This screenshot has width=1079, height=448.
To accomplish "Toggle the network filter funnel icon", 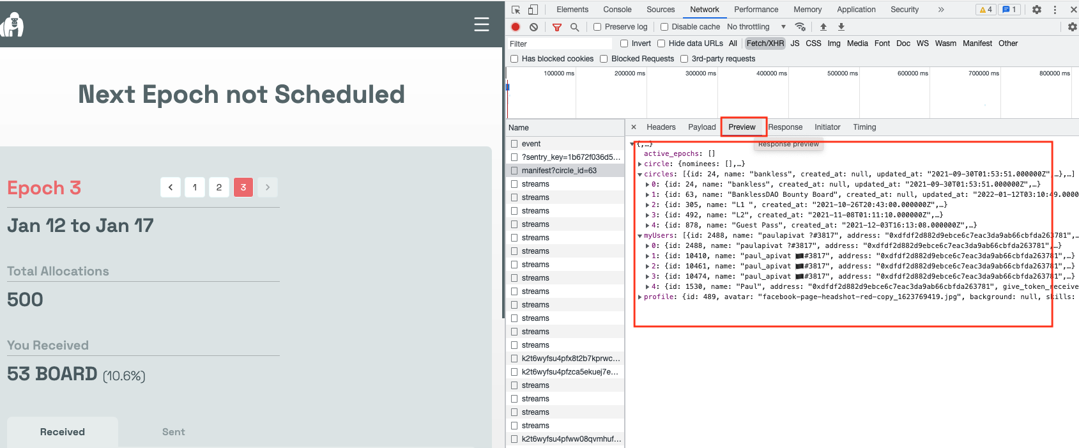I will (557, 27).
